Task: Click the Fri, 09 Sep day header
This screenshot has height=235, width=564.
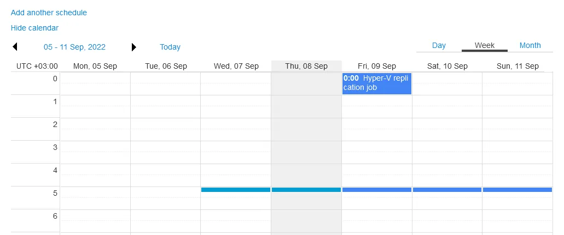Action: pos(377,67)
